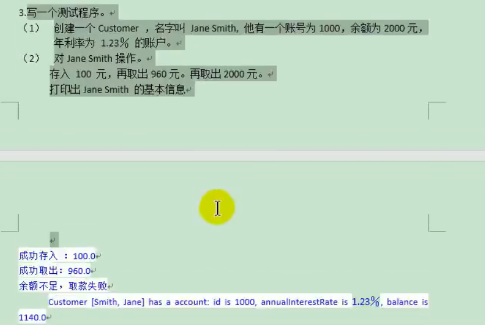Click the line 'Customer [Smith, Jane] has a account'
Viewport: 485px width, 325px height.
pos(238,302)
